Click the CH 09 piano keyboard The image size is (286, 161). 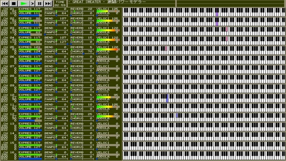pyautogui.click(x=204, y=89)
